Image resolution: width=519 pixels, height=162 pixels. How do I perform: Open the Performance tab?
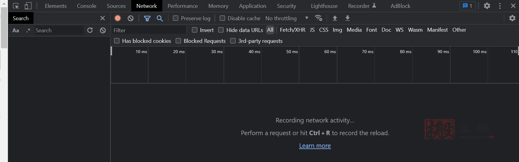183,6
